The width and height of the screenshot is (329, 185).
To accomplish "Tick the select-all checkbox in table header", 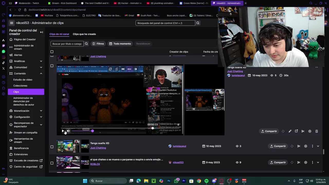I will coord(52,52).
